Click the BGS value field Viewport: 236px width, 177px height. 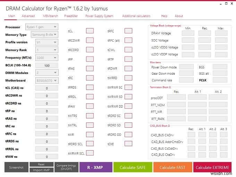click(x=220, y=67)
